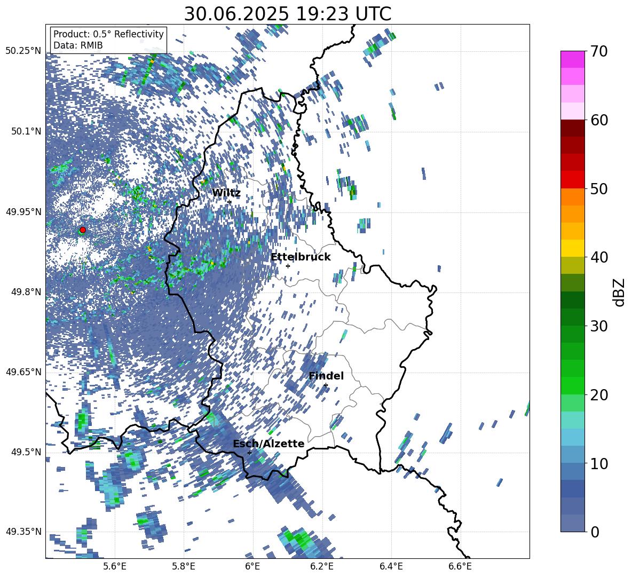Click the 50 tick label on colorbar

coord(598,188)
